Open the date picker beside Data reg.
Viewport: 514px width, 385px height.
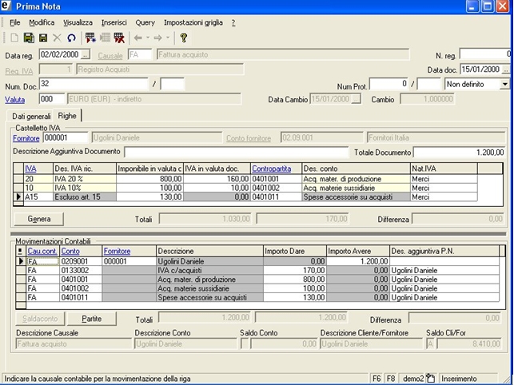coord(86,55)
